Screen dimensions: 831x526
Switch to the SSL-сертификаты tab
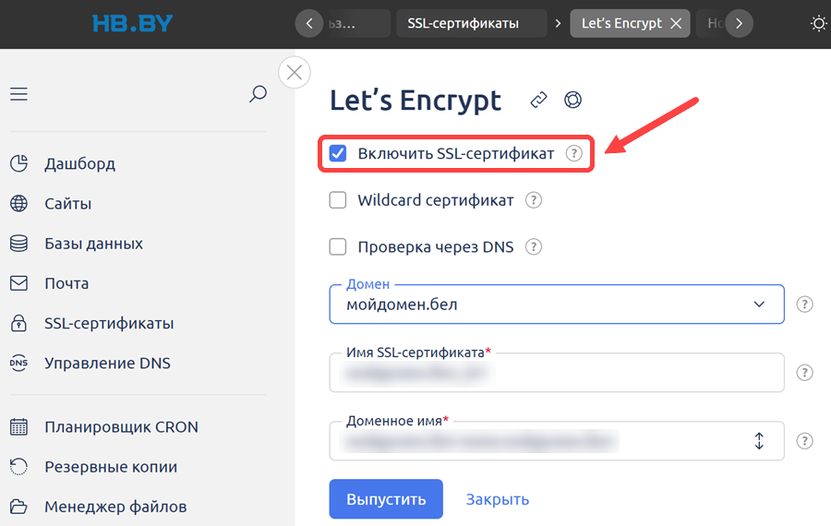463,23
